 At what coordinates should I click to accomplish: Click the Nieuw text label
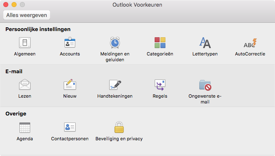[70, 96]
